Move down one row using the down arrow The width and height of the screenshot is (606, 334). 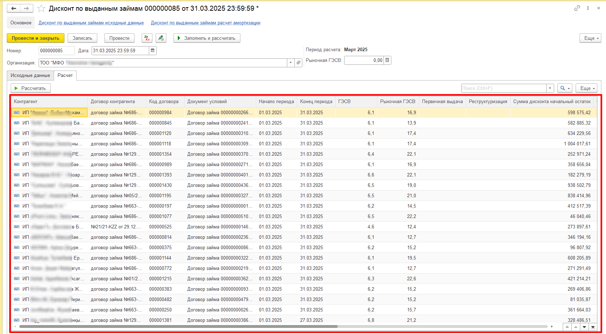point(584,327)
